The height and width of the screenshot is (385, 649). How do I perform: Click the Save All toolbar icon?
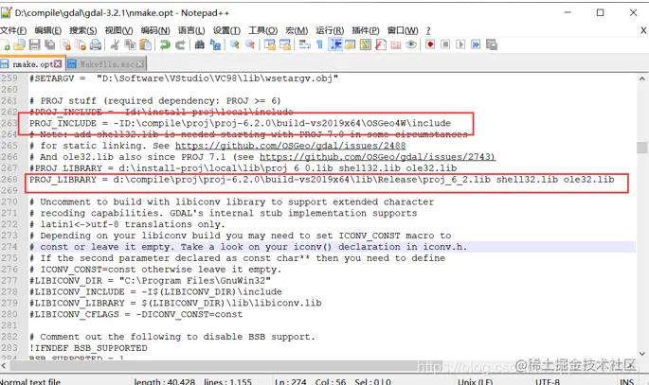[50, 44]
